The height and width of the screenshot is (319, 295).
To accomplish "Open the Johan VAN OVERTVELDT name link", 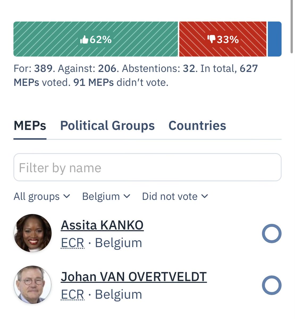I will 134,277.
